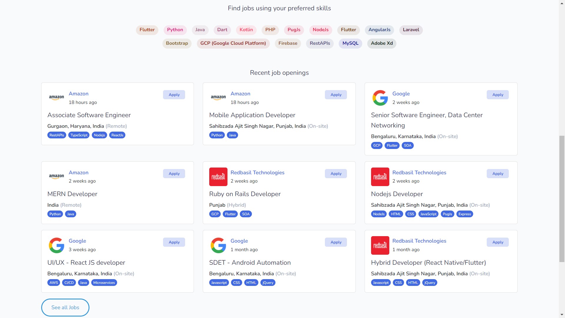Select the Adobe Xd skill tag
565x318 pixels.
pyautogui.click(x=382, y=43)
